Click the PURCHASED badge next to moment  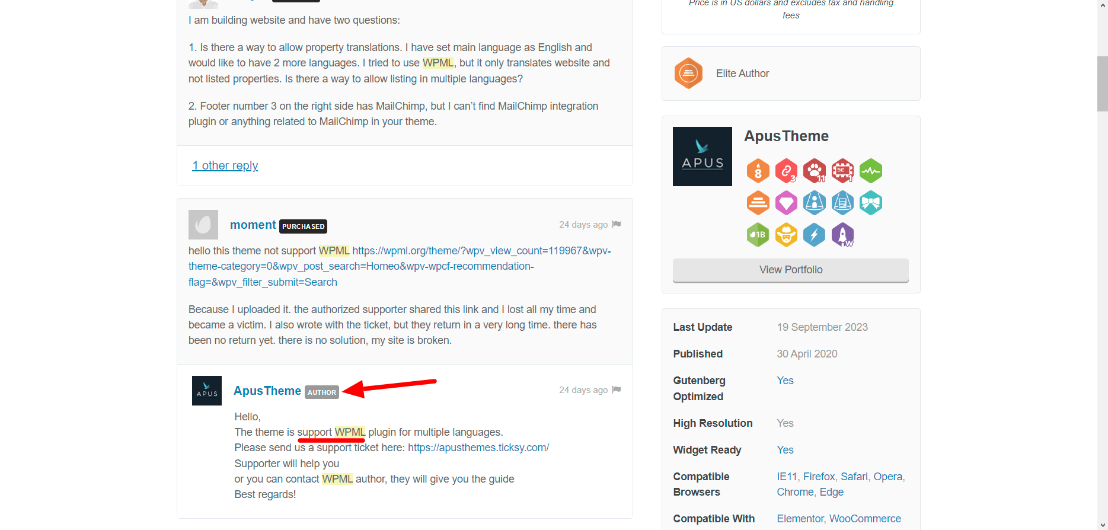[x=303, y=226]
